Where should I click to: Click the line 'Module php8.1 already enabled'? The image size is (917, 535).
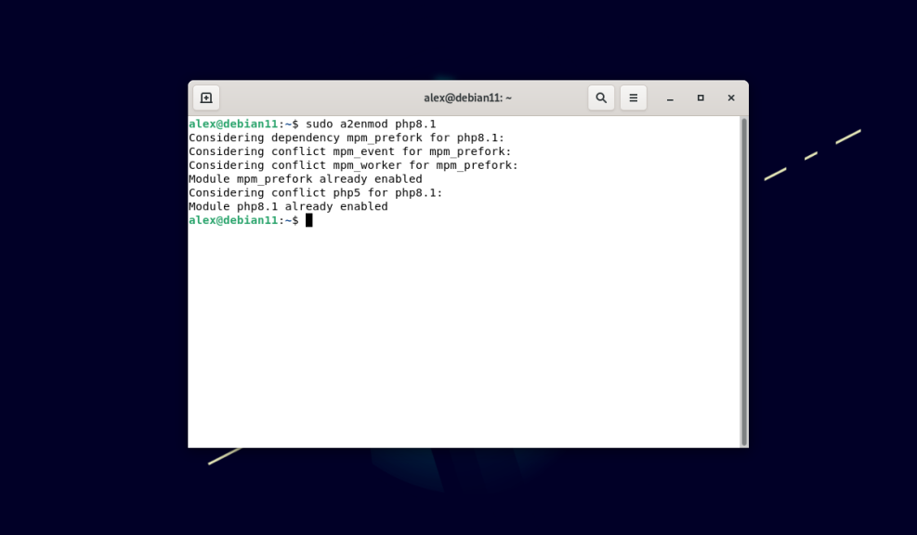(x=288, y=206)
